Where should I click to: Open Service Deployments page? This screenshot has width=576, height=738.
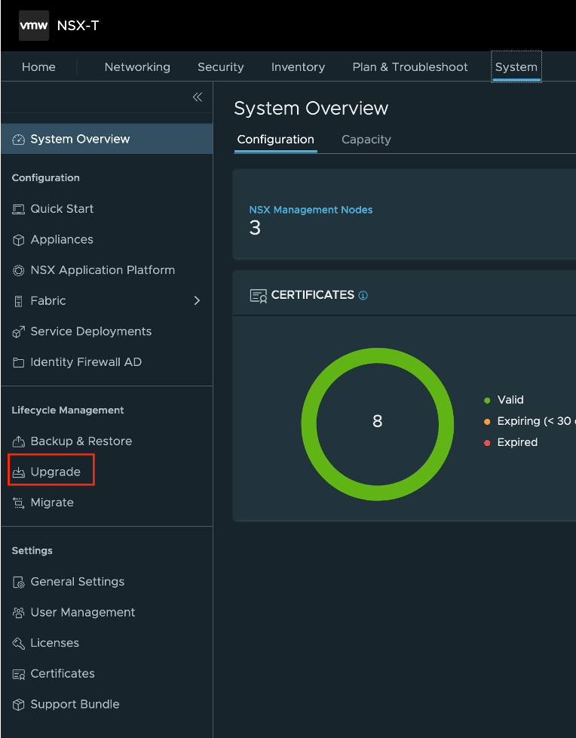[x=90, y=331]
